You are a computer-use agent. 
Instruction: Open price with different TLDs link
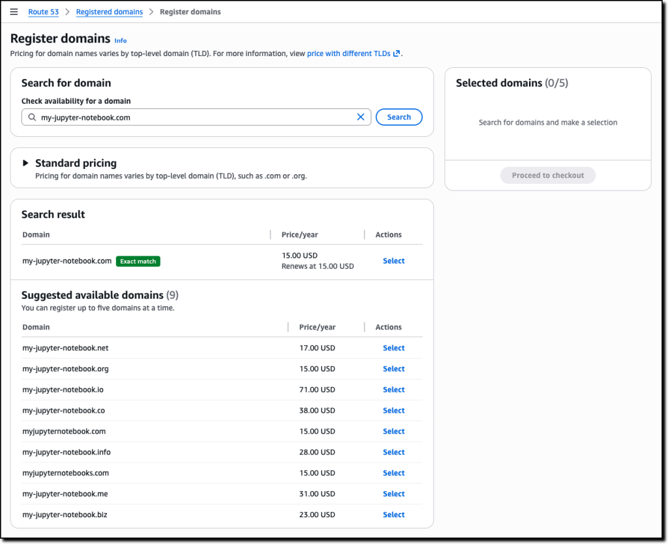[x=349, y=53]
